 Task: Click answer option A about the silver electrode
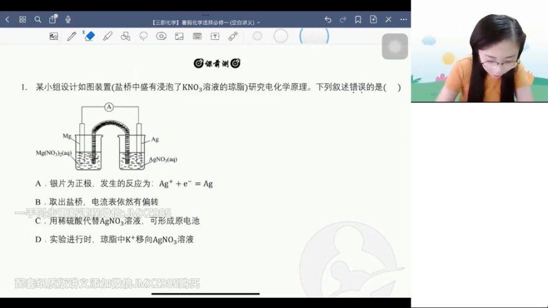[124, 184]
